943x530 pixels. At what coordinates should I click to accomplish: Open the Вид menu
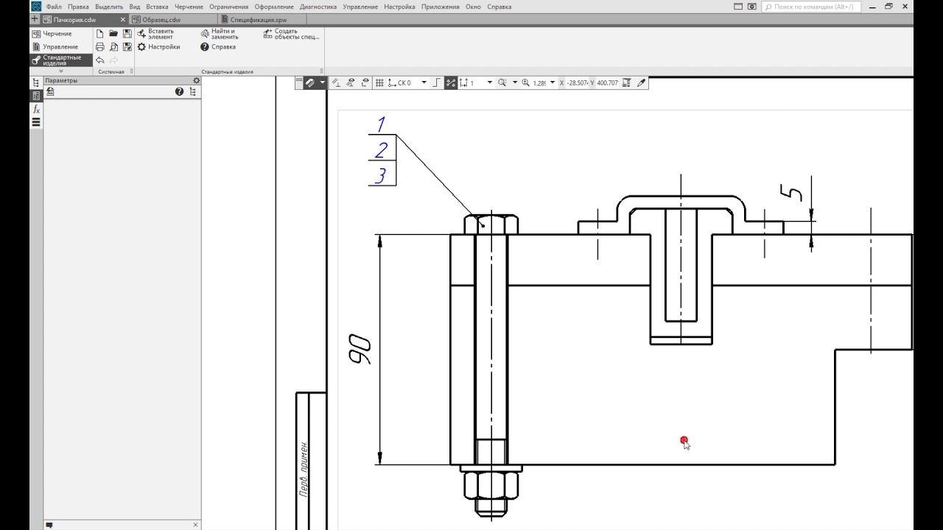pos(135,7)
